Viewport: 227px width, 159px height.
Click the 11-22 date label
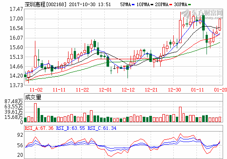82,90
